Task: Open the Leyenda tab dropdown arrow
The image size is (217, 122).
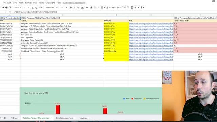Action: 90,118
